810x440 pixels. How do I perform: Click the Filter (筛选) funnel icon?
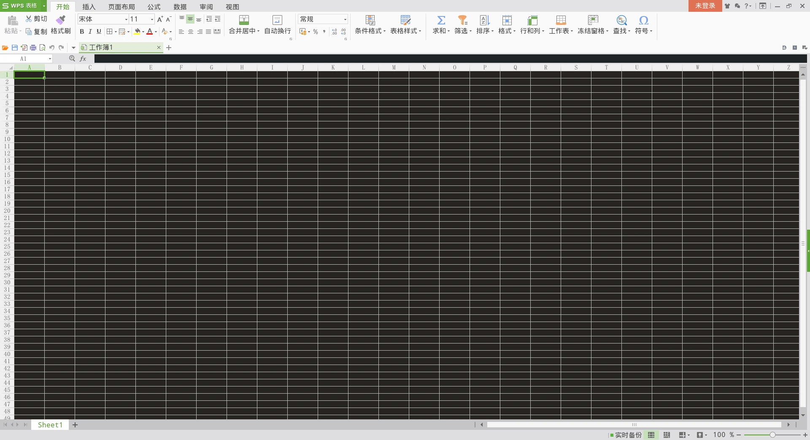click(463, 20)
